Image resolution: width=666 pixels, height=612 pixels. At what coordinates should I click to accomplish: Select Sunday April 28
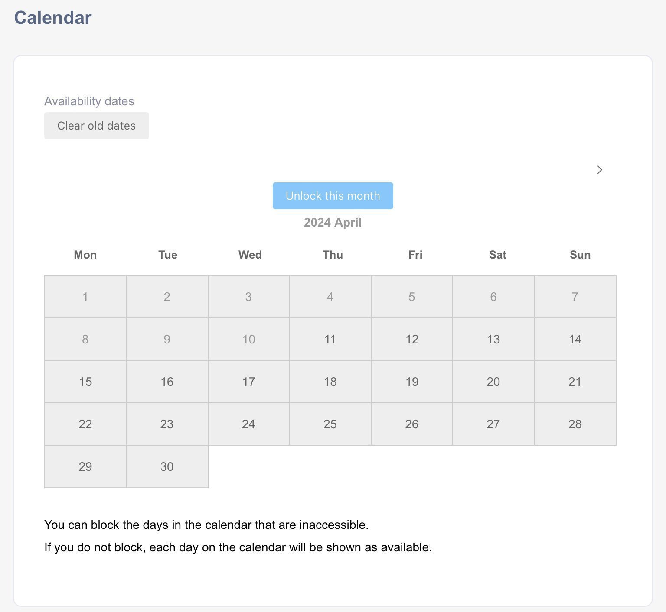(575, 424)
